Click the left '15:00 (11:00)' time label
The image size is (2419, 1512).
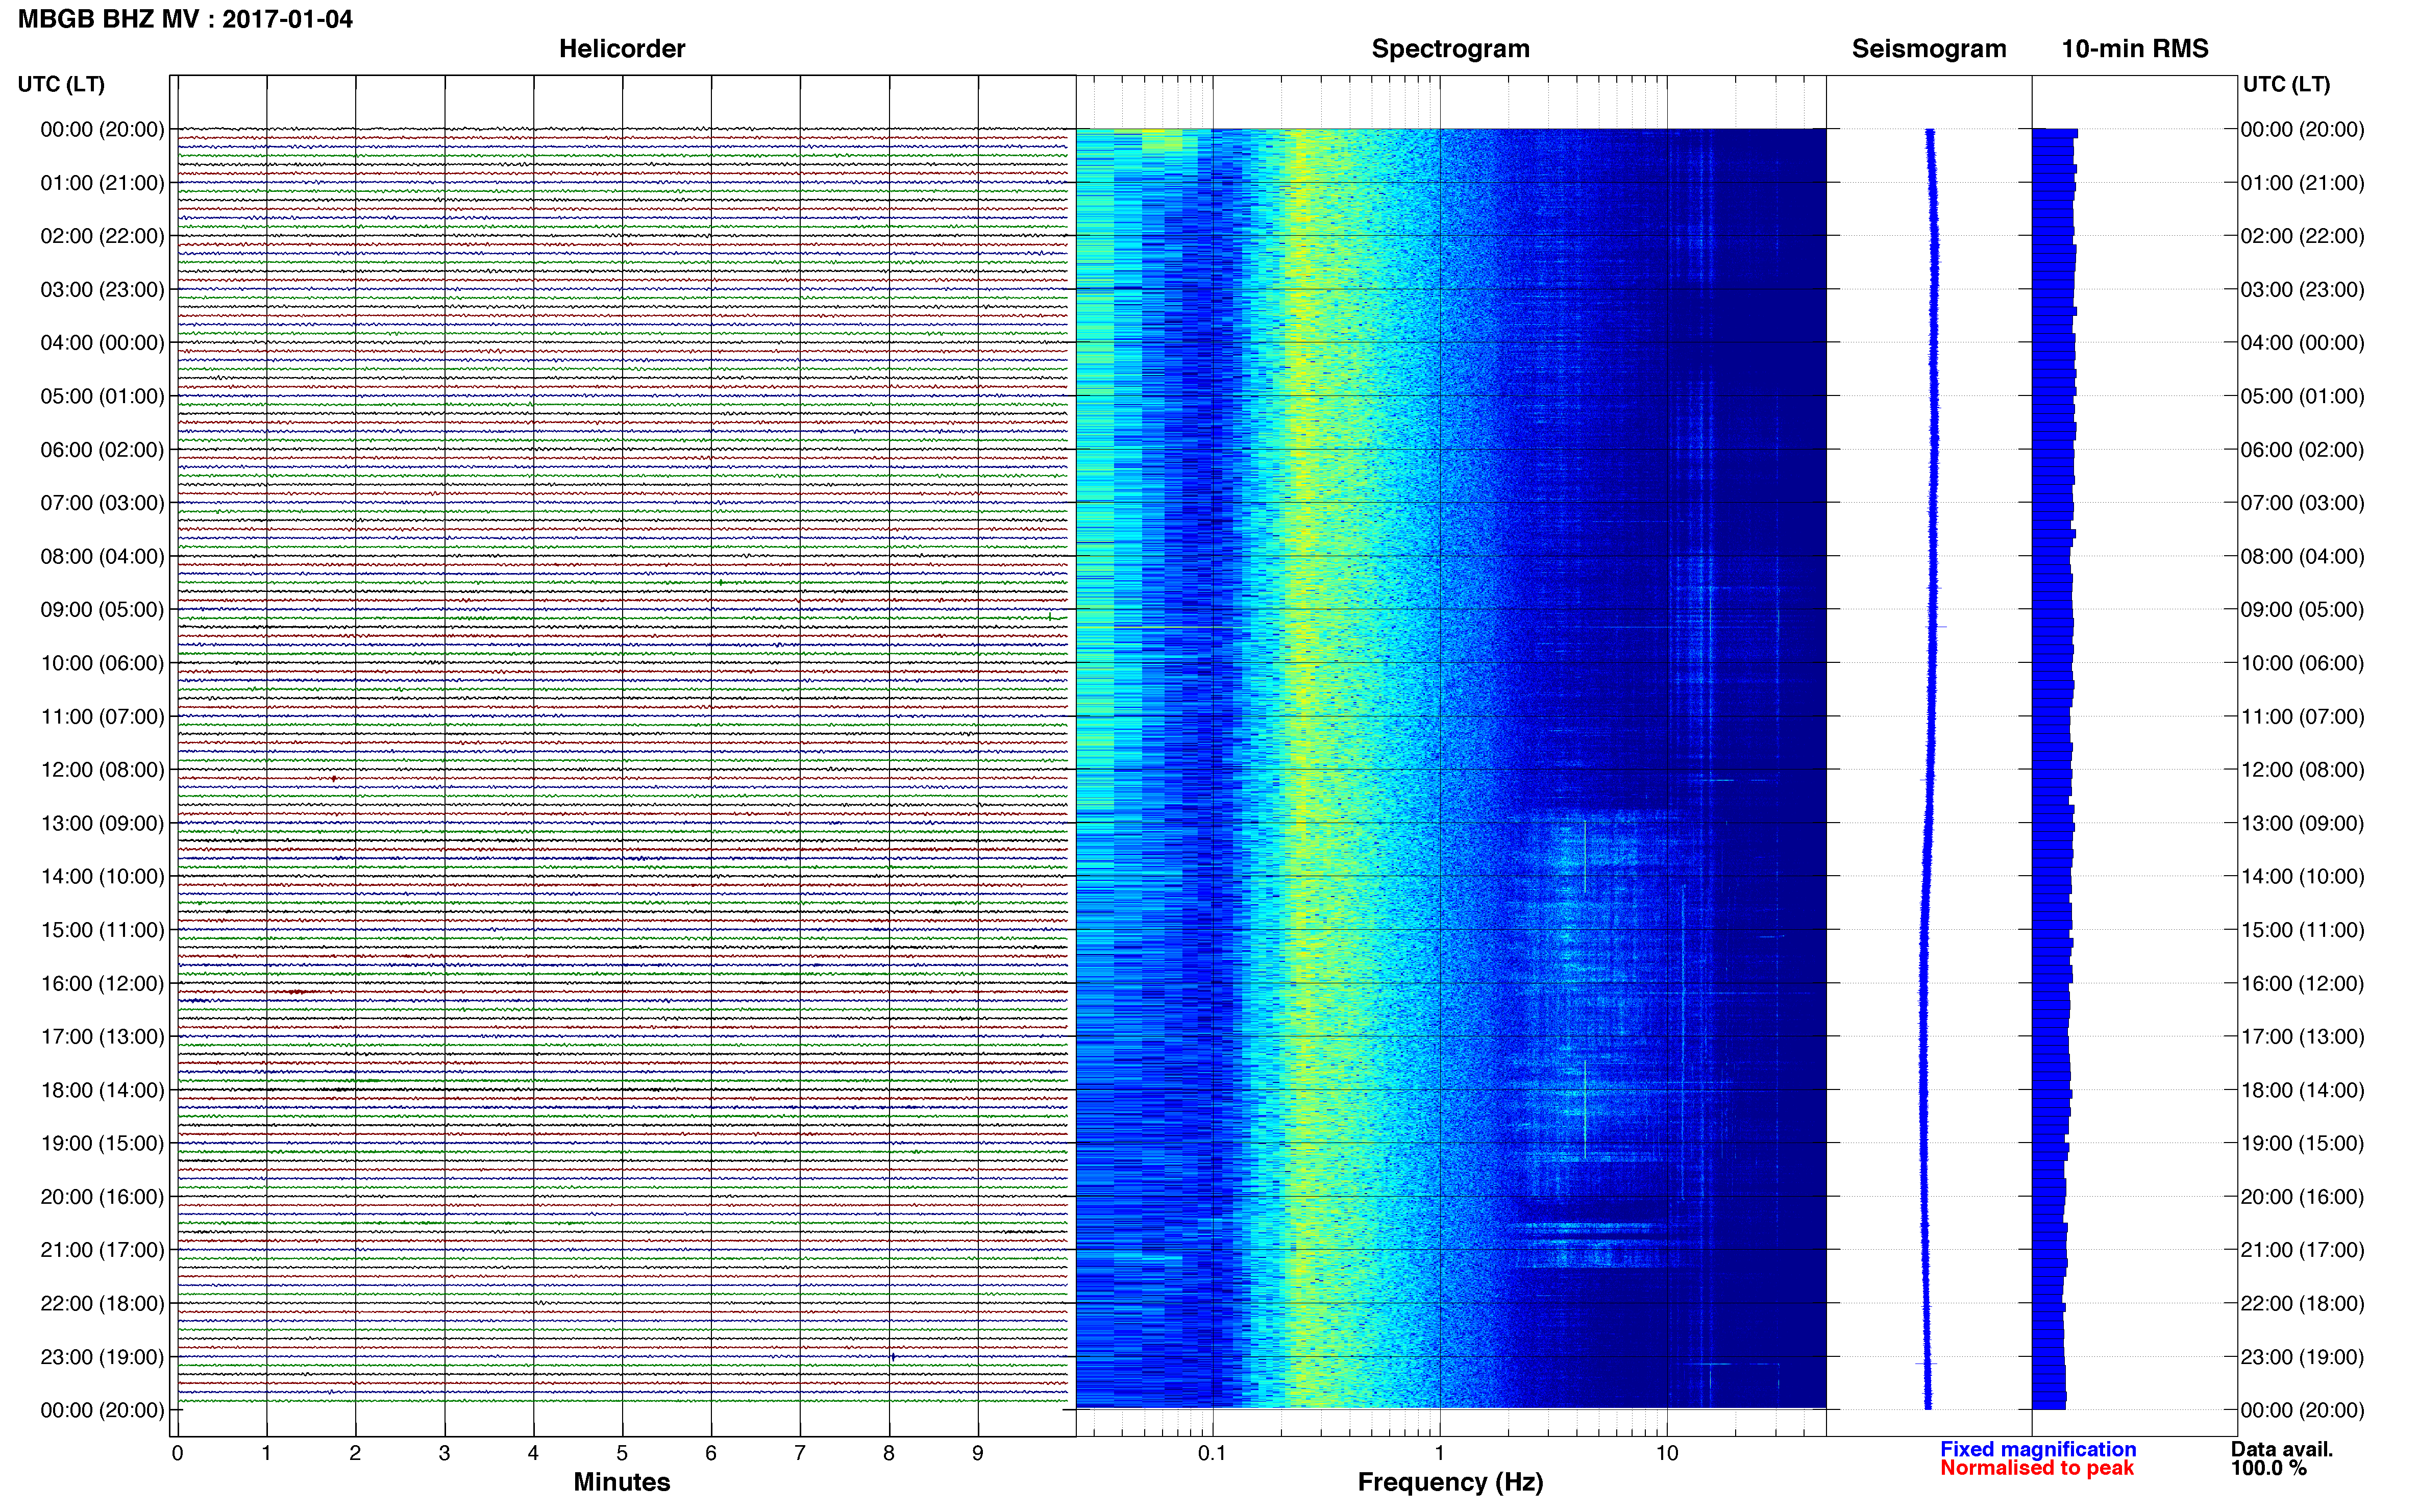(x=102, y=930)
